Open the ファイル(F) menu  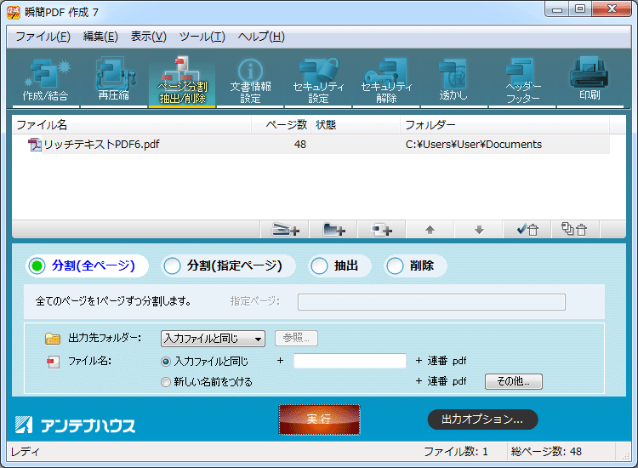tap(43, 37)
